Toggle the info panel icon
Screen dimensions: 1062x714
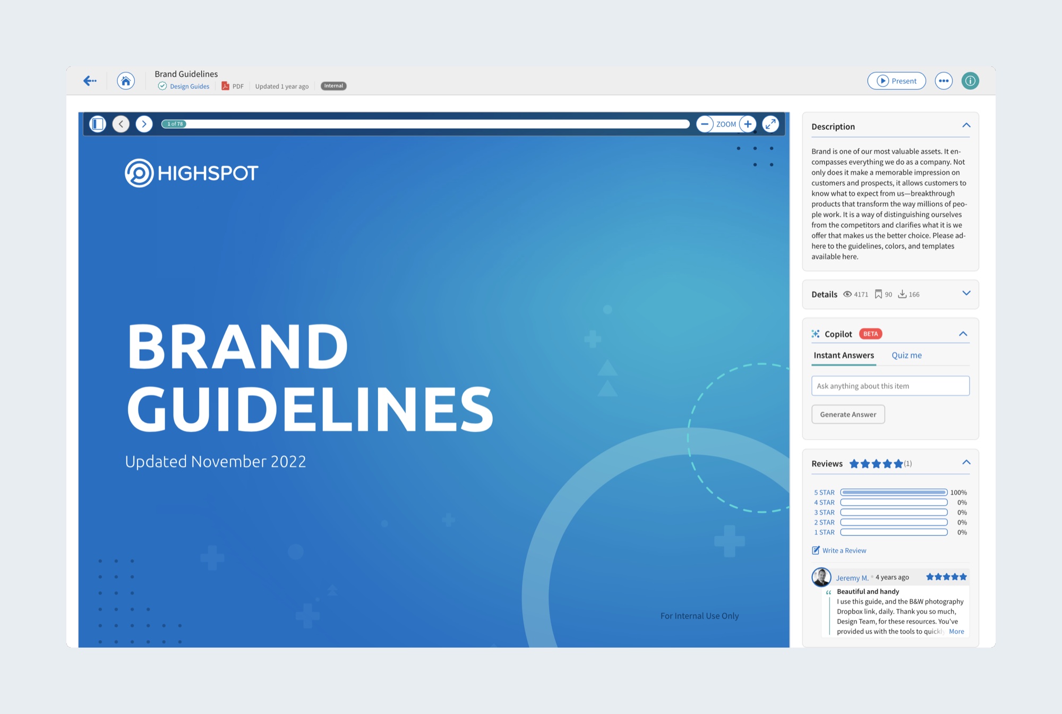970,81
